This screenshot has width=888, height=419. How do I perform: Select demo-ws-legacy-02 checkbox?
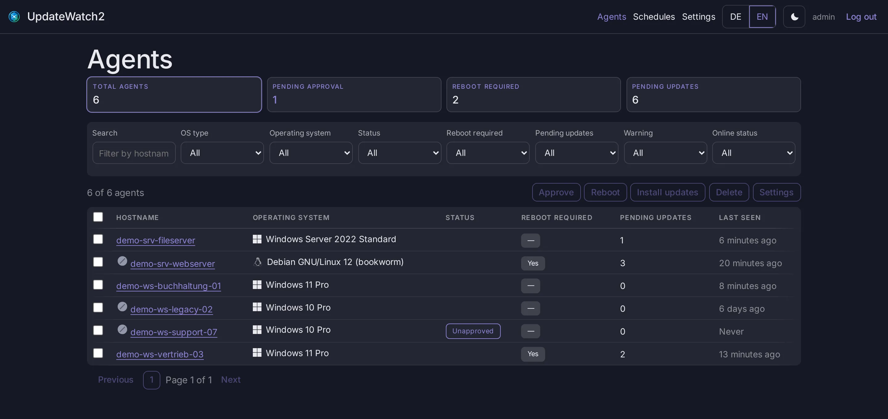[98, 307]
